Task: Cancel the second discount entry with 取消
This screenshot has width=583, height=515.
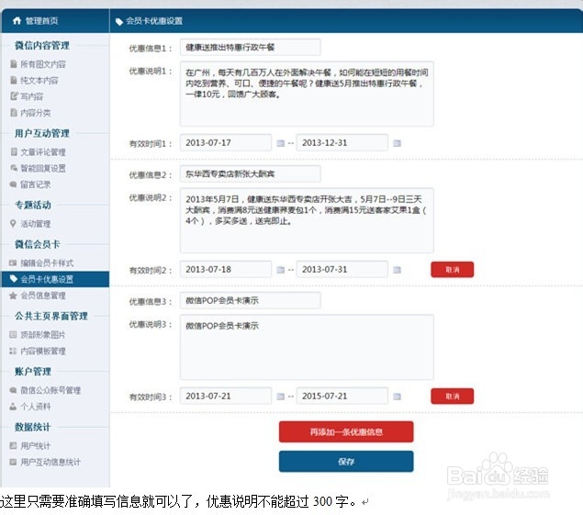Action: 452,270
